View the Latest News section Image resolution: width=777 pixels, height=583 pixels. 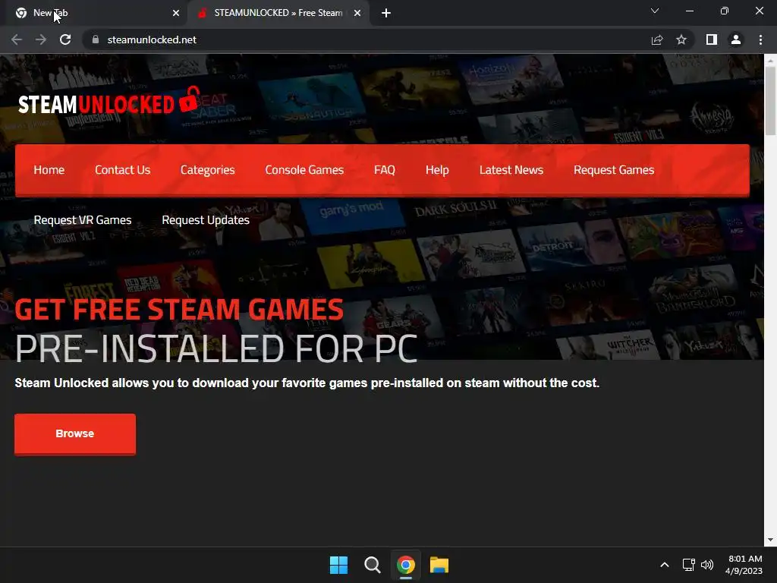pos(511,170)
